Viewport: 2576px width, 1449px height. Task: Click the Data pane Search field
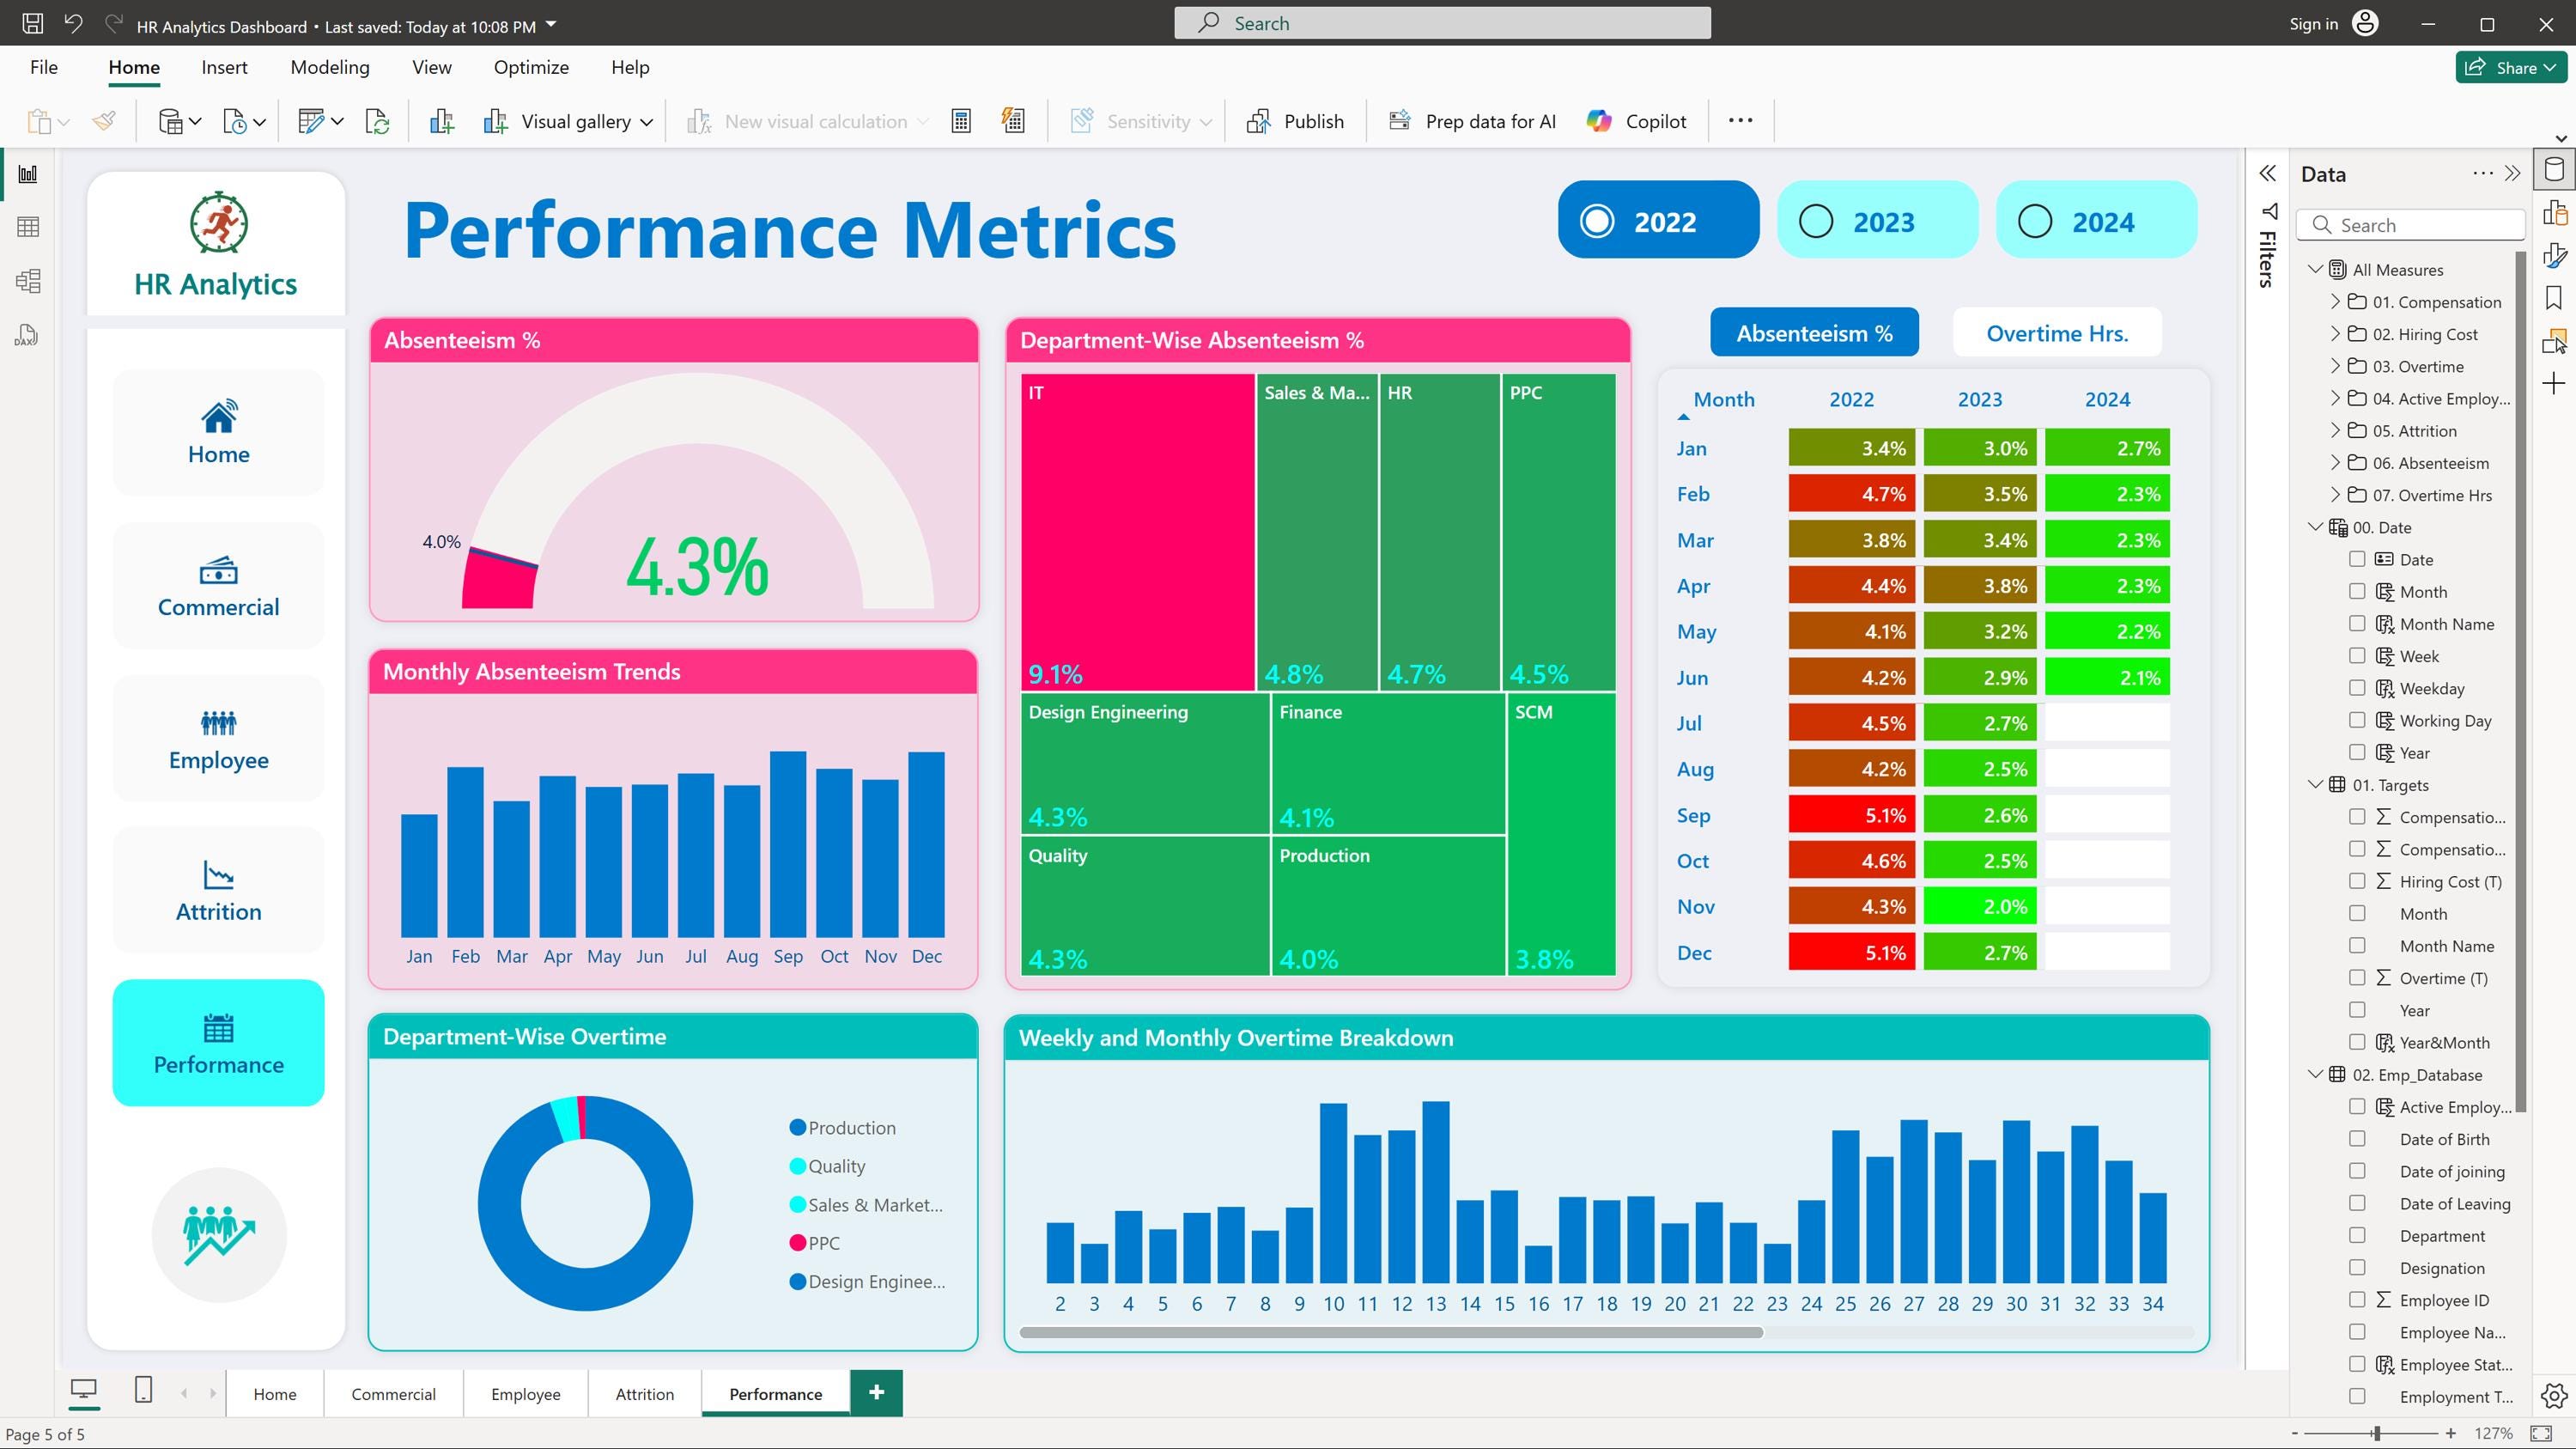(x=2410, y=225)
